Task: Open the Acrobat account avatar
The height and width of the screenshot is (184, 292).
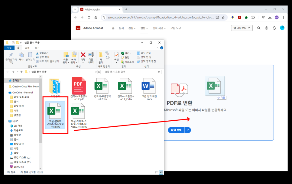Action: (282, 28)
